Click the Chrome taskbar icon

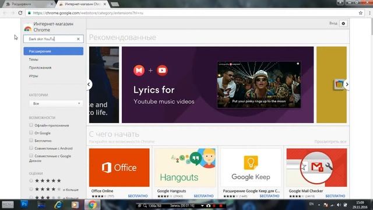coord(92,205)
